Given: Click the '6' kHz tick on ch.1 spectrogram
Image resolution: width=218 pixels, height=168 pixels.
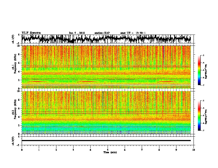Looking at the screenshot, I should pos(19,63).
